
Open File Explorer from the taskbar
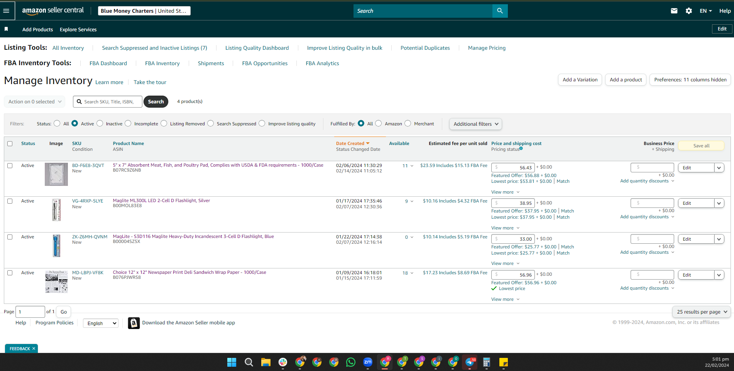[x=266, y=362]
